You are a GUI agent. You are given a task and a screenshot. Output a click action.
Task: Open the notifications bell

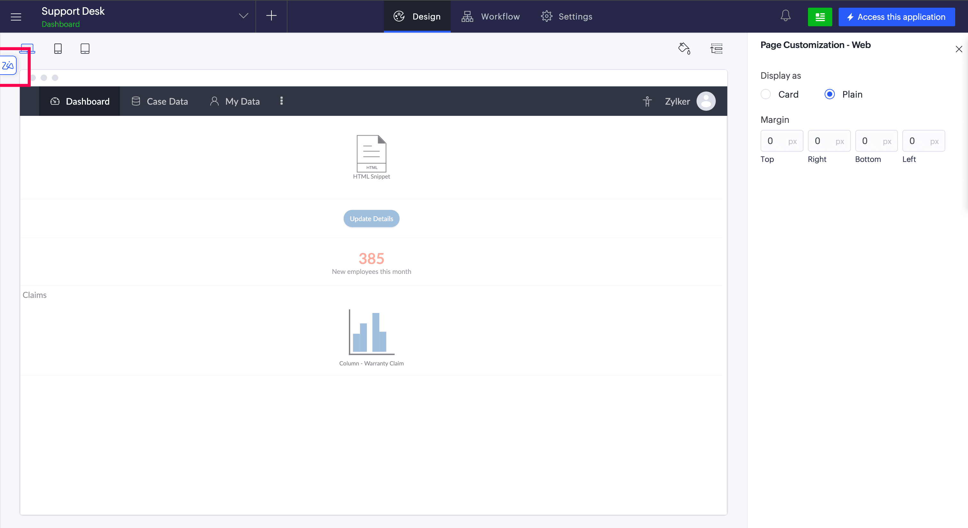(x=785, y=16)
